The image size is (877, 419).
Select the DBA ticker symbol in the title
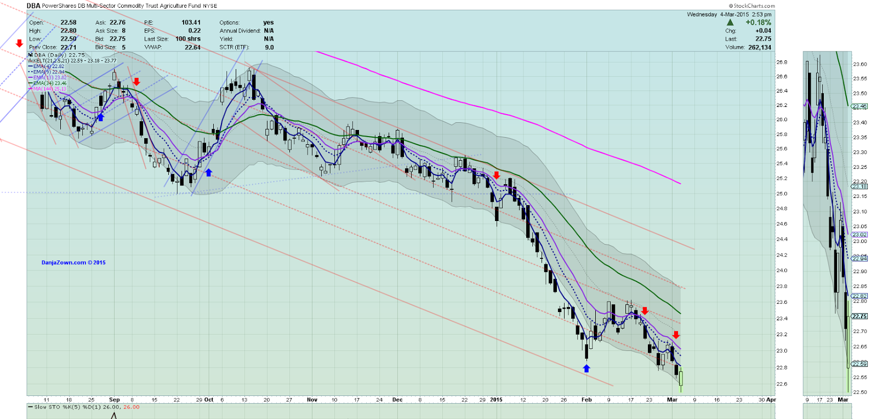(33, 5)
